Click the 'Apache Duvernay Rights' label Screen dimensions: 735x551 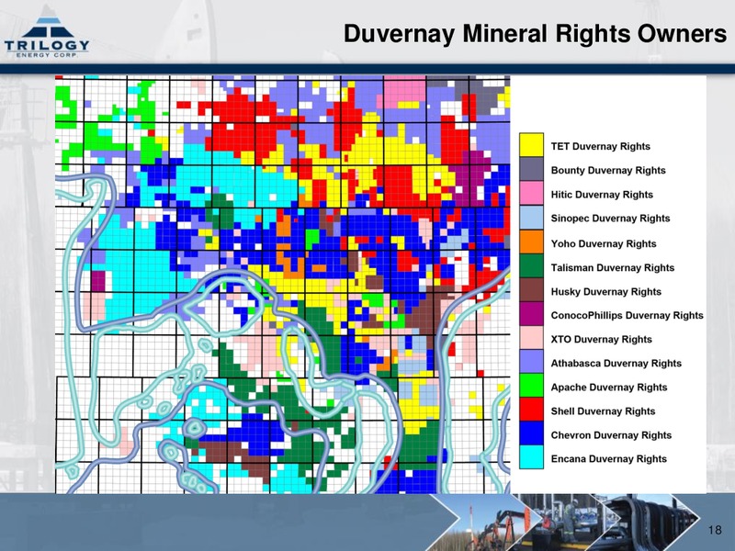[x=609, y=387]
